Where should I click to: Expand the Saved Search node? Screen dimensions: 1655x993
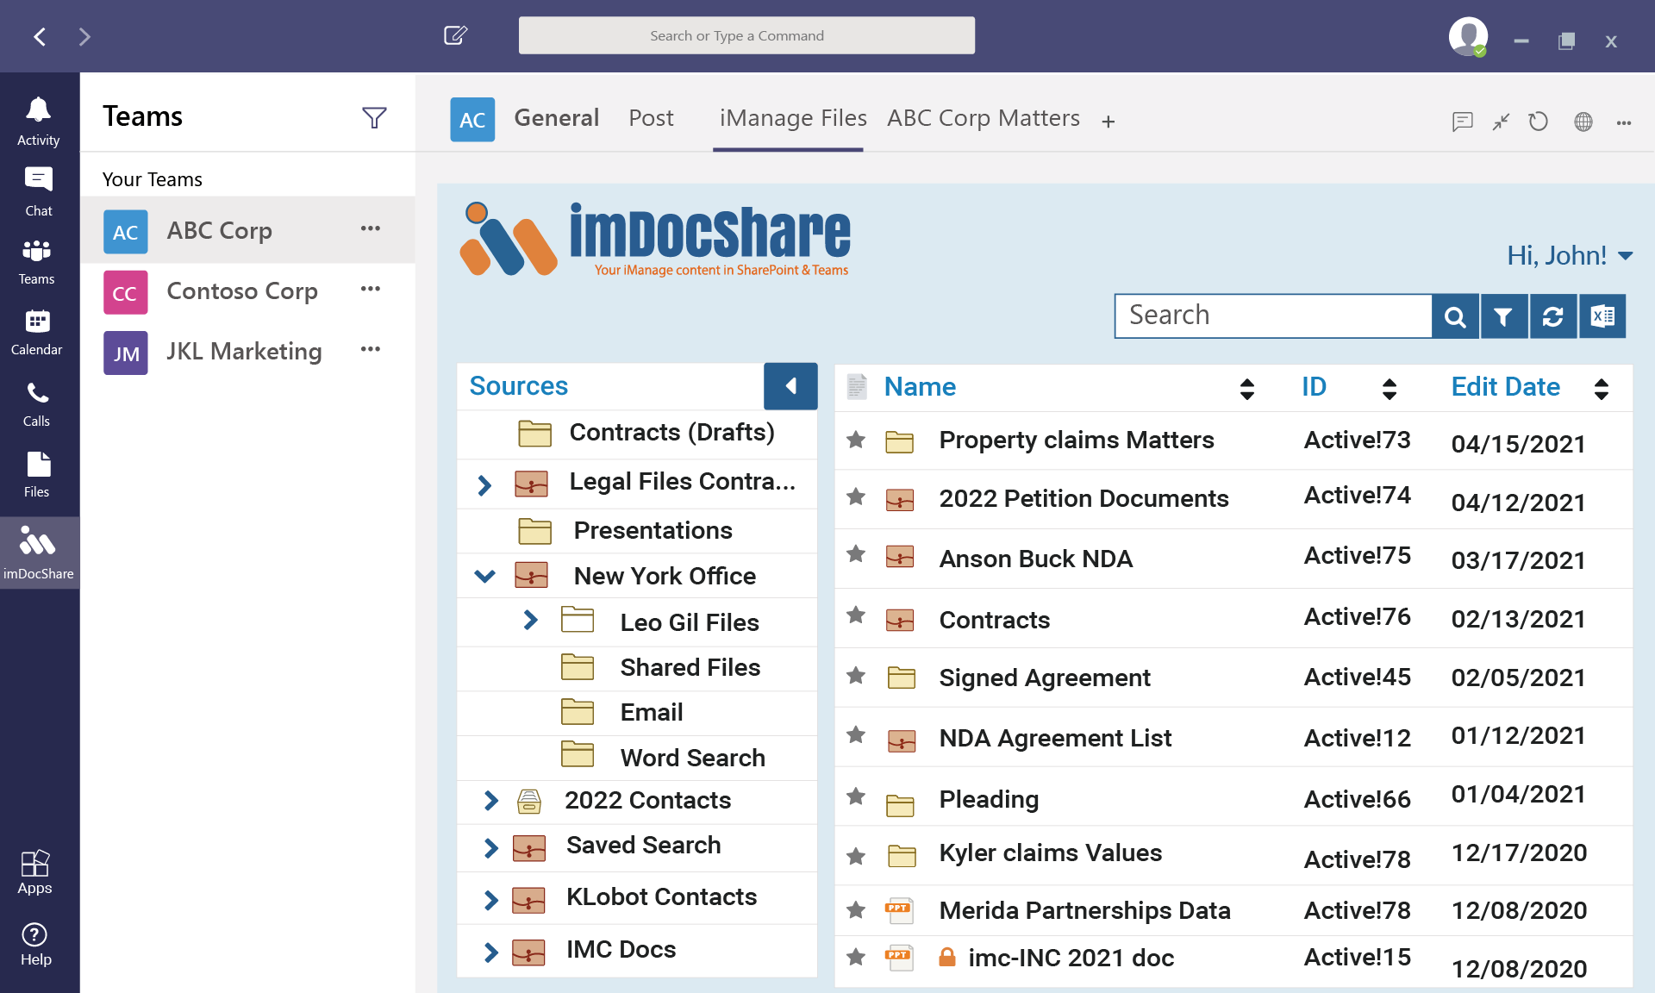coord(491,848)
